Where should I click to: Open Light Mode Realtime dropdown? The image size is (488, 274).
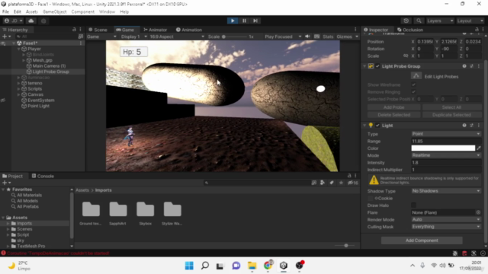click(x=446, y=155)
